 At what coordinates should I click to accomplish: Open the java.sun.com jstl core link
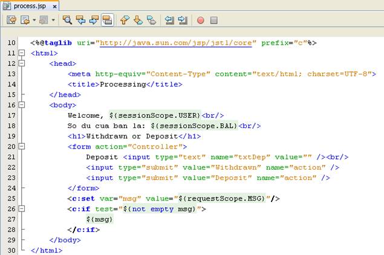click(176, 43)
